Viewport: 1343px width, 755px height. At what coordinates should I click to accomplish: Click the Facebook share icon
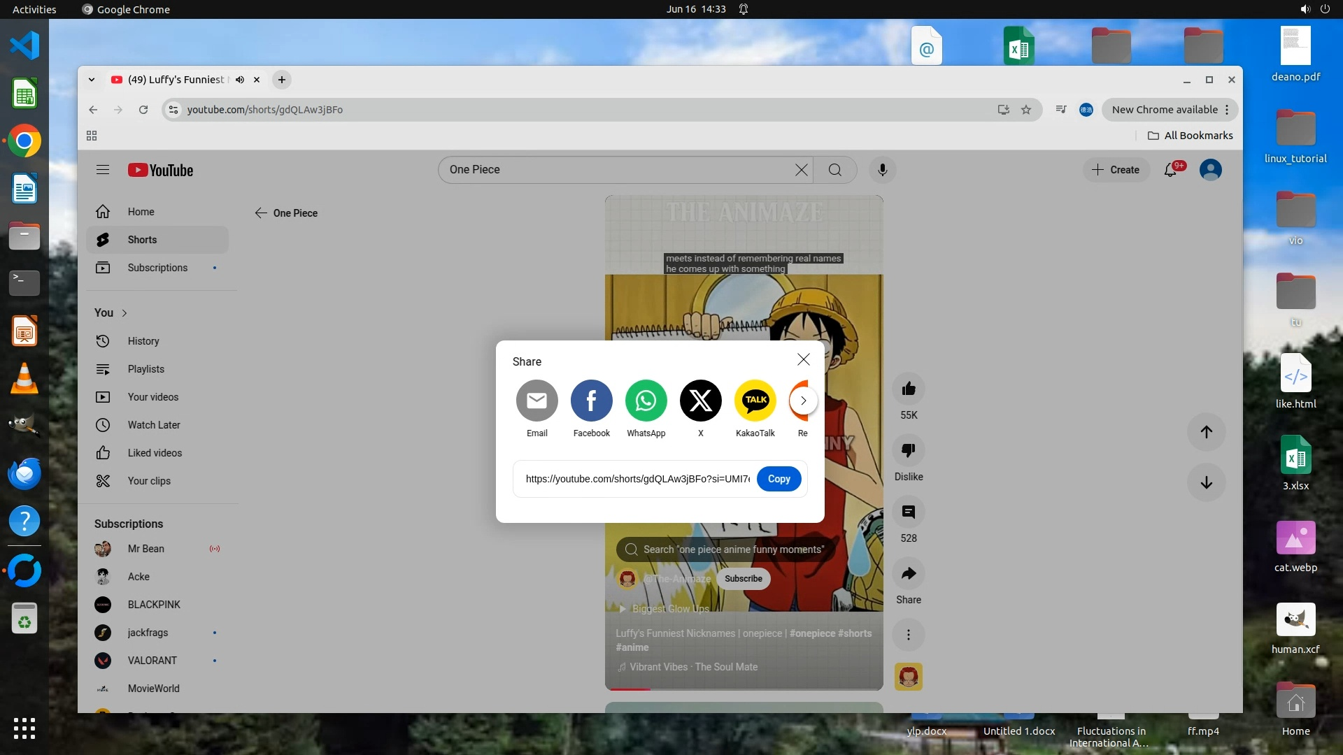coord(591,401)
